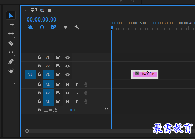Select the 序列01 sequence tab
Image resolution: width=195 pixels, height=139 pixels.
click(x=37, y=10)
